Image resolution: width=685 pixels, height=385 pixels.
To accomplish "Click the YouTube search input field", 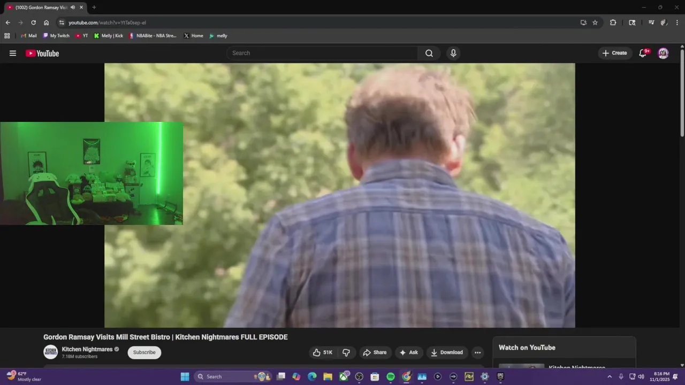I will (323, 53).
